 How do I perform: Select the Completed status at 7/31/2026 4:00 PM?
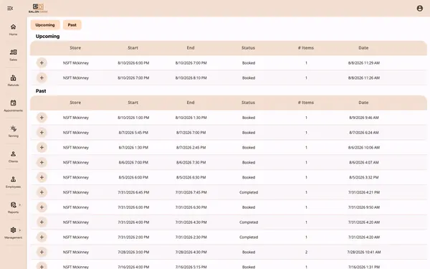(x=249, y=222)
